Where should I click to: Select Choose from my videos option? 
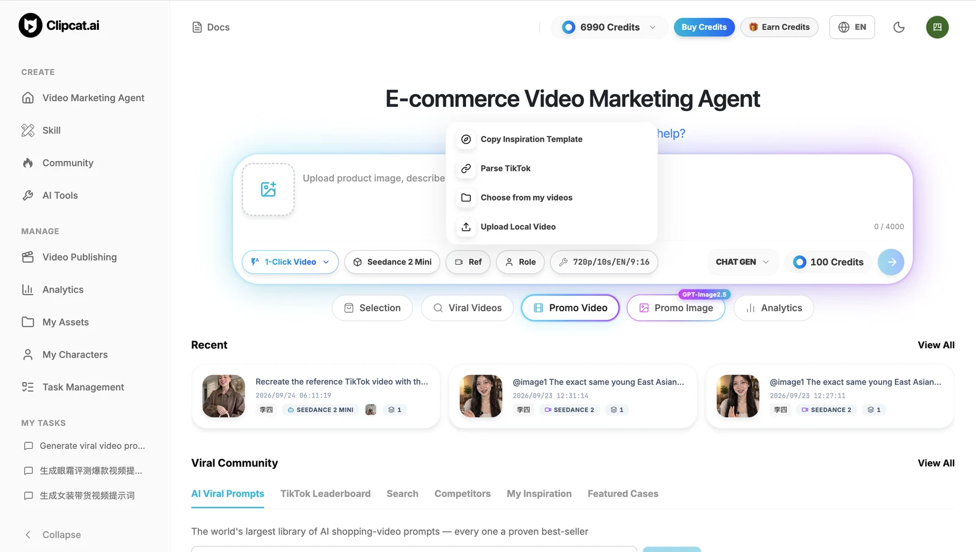pos(551,198)
